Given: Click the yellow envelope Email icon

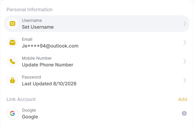Looking at the screenshot, I should tap(12, 43).
